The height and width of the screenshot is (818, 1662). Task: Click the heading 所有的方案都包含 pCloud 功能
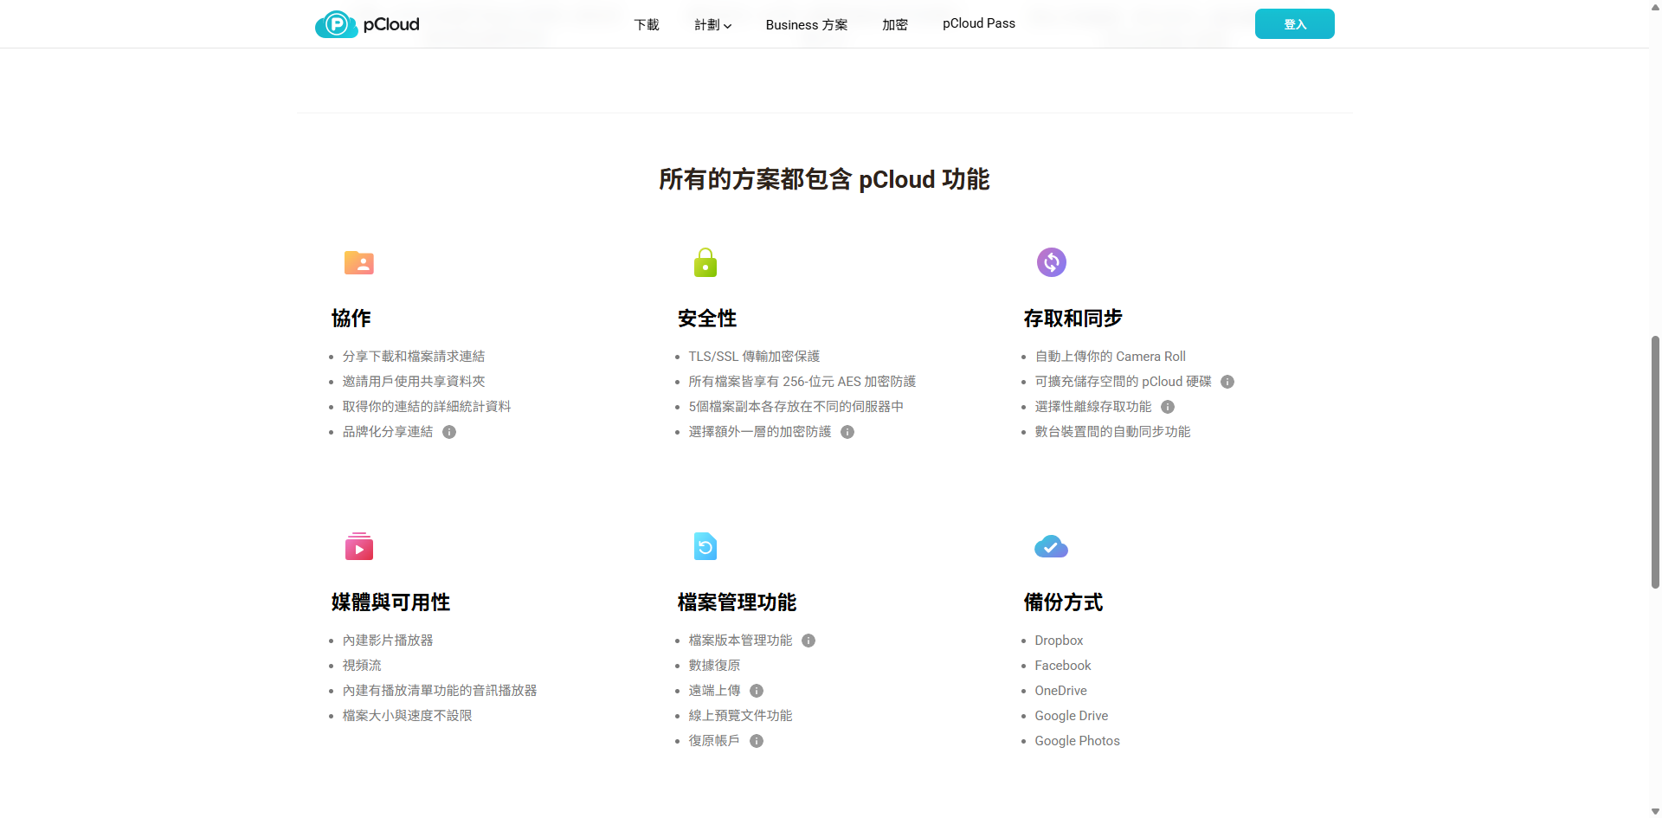coord(824,179)
